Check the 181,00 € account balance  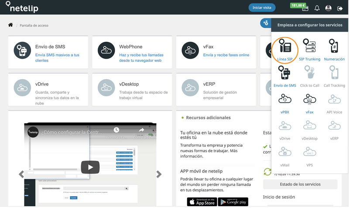click(x=298, y=5)
